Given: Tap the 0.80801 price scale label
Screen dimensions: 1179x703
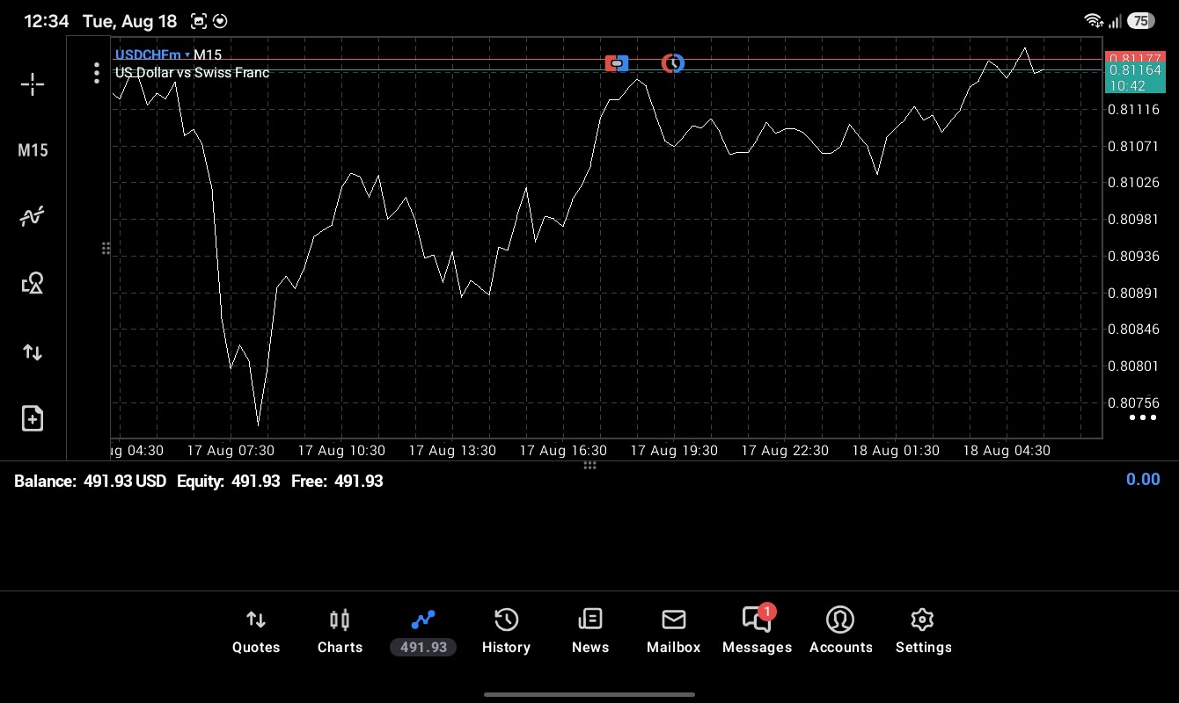Looking at the screenshot, I should tap(1133, 366).
